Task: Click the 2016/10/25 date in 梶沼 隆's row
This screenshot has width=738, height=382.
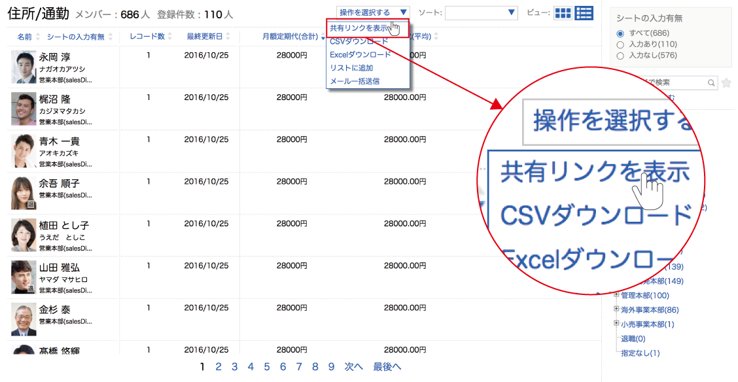Action: 206,97
